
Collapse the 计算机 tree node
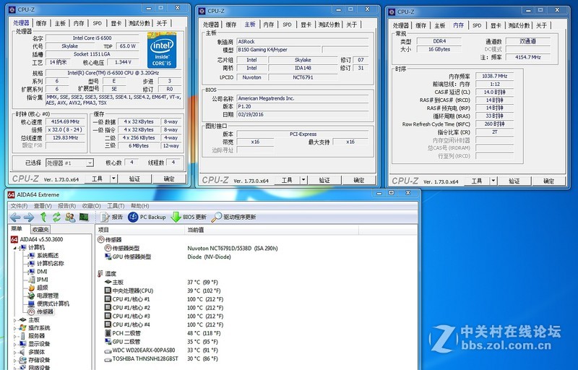pos(15,248)
